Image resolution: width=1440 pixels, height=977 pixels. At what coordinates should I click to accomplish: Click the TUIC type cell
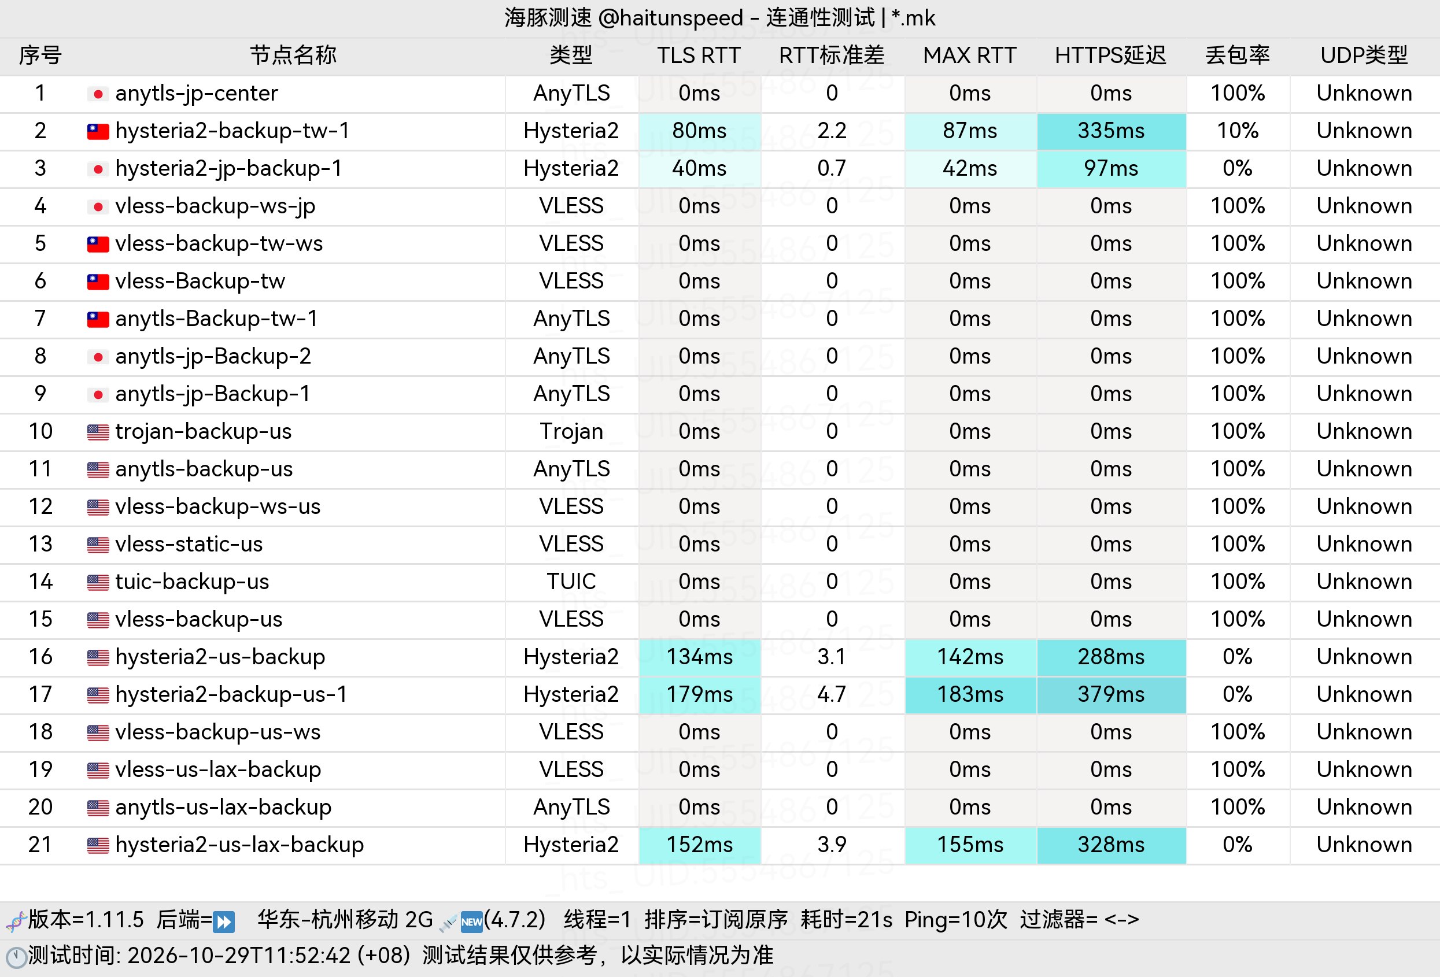click(571, 582)
